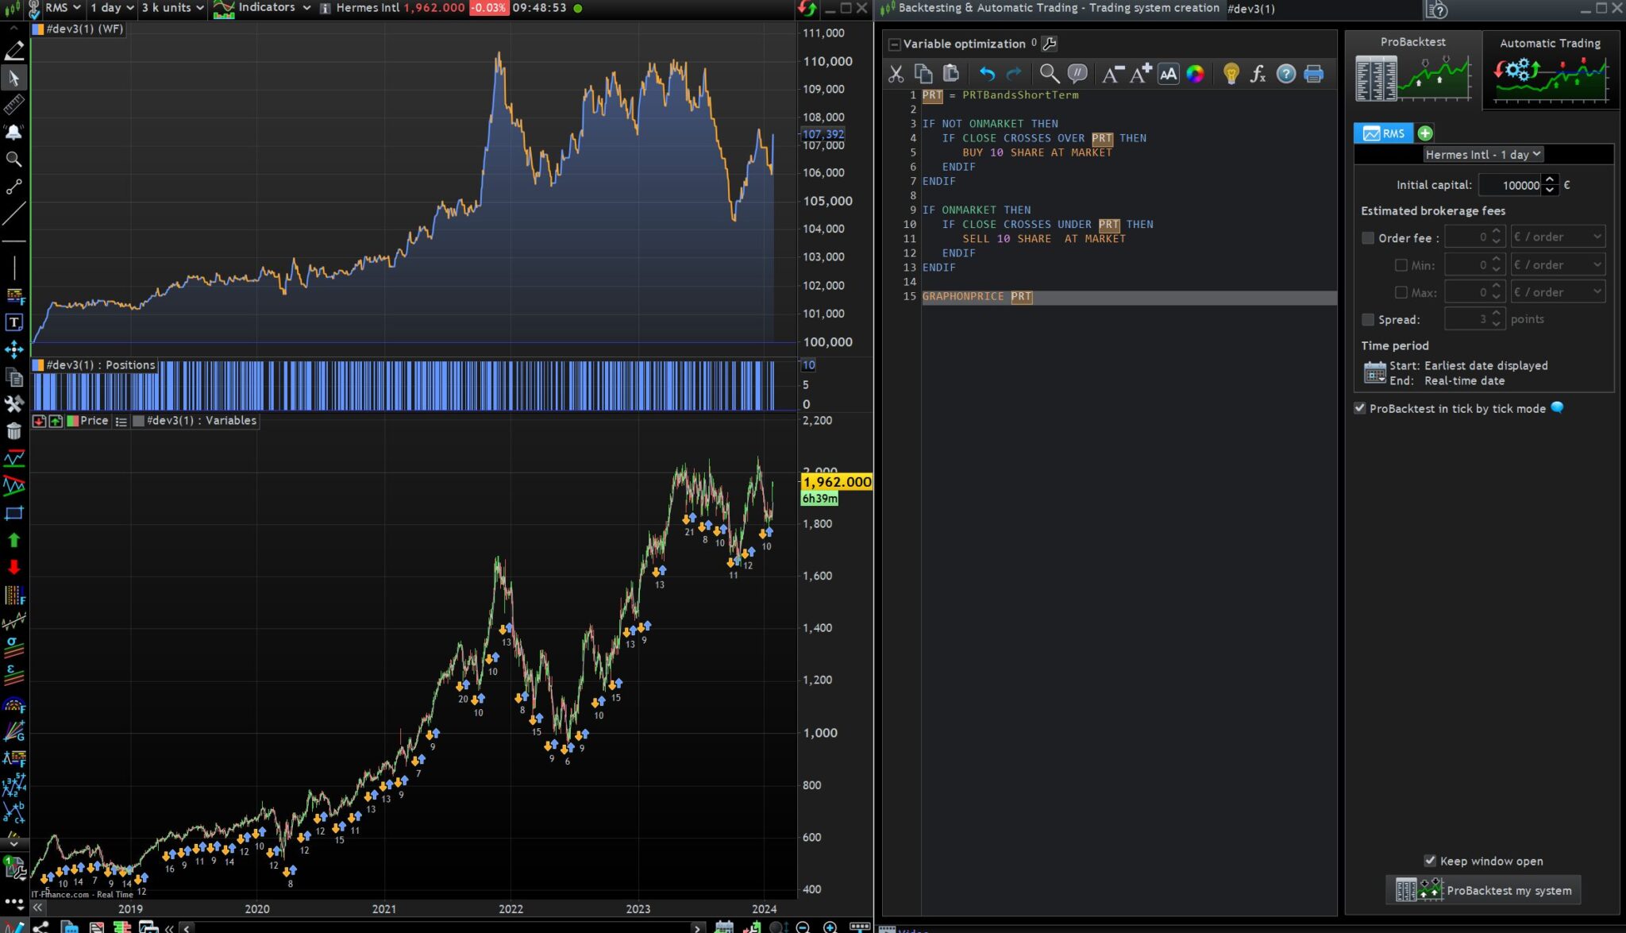Print the code with the printer icon
Screen dimensions: 1626x933
(1313, 74)
